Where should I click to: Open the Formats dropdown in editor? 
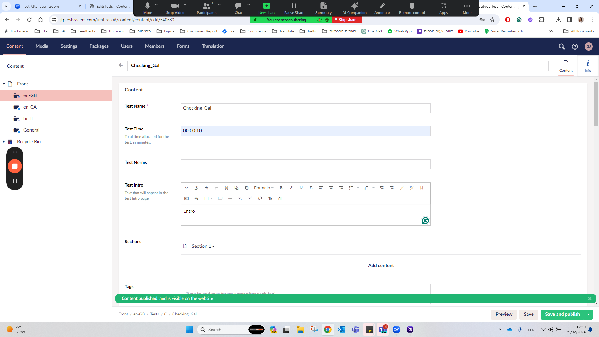tap(264, 188)
